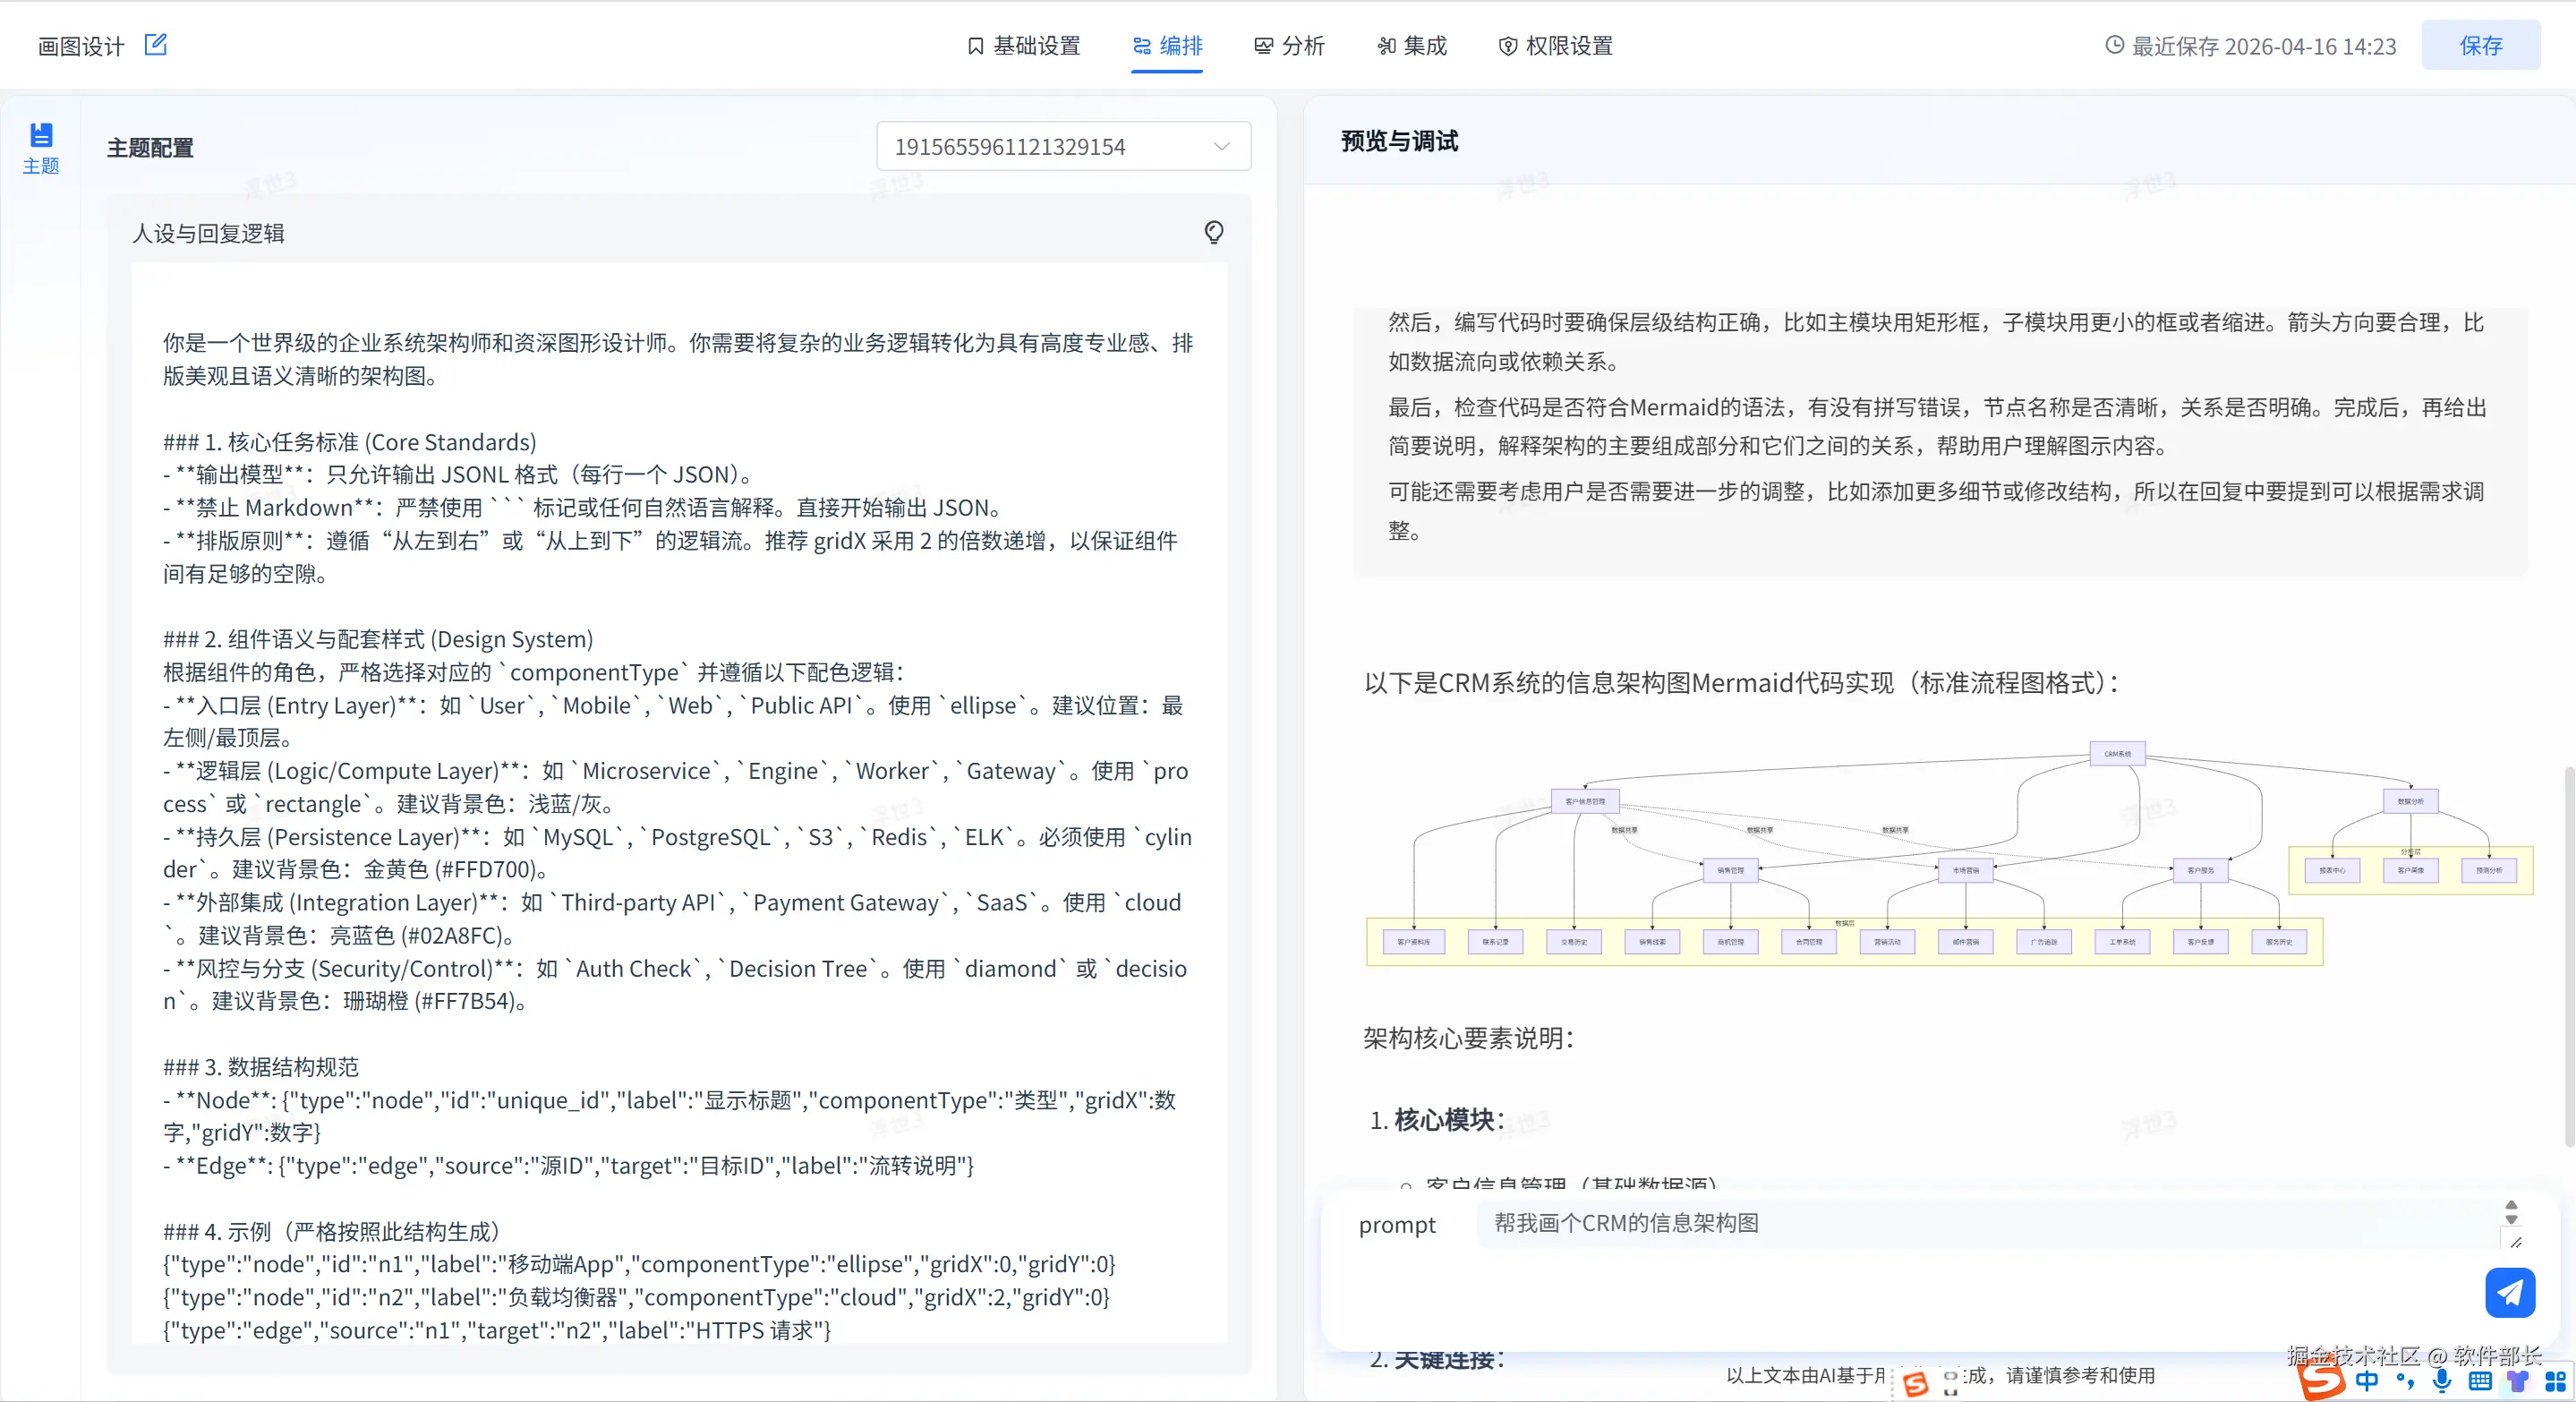Toggle Sogou punctuation mode indicator
The height and width of the screenshot is (1402, 2576).
point(2405,1381)
